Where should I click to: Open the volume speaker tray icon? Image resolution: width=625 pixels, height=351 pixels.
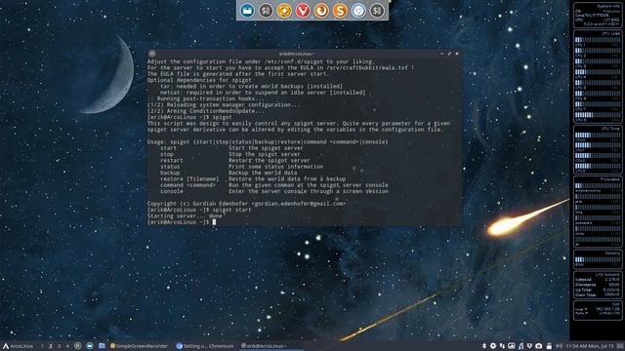[x=559, y=346]
